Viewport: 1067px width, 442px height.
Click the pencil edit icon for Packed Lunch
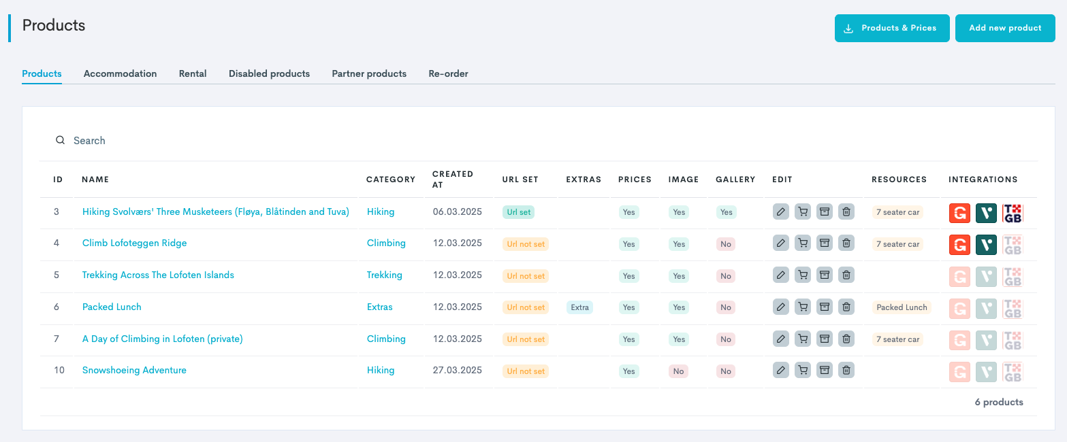pos(781,307)
